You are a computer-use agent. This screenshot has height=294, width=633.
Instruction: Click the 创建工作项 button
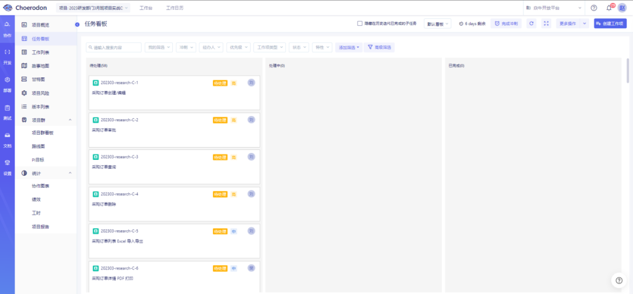tap(610, 24)
